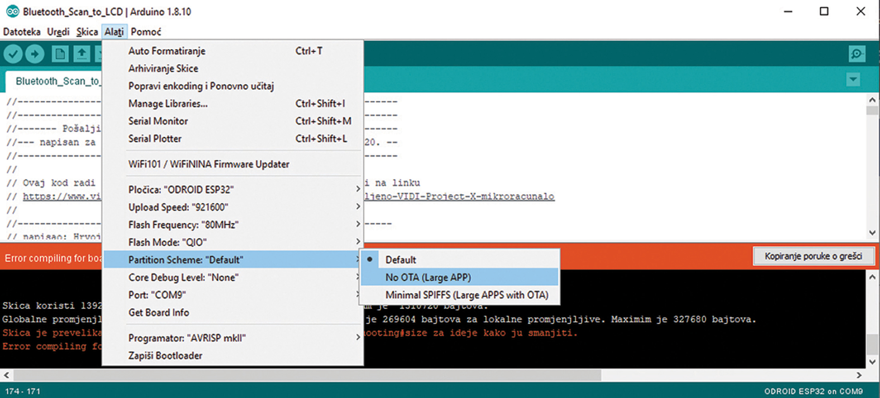This screenshot has height=398, width=880.
Task: Click the editor scroll-up arrow
Action: click(872, 100)
